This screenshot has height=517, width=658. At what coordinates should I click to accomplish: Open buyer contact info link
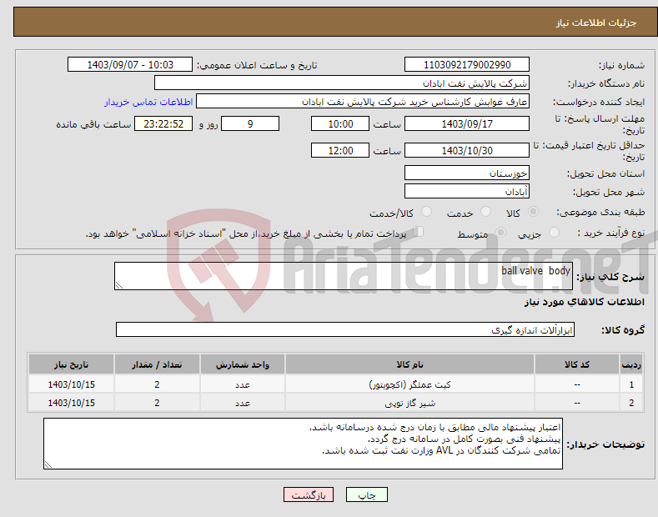coord(148,102)
